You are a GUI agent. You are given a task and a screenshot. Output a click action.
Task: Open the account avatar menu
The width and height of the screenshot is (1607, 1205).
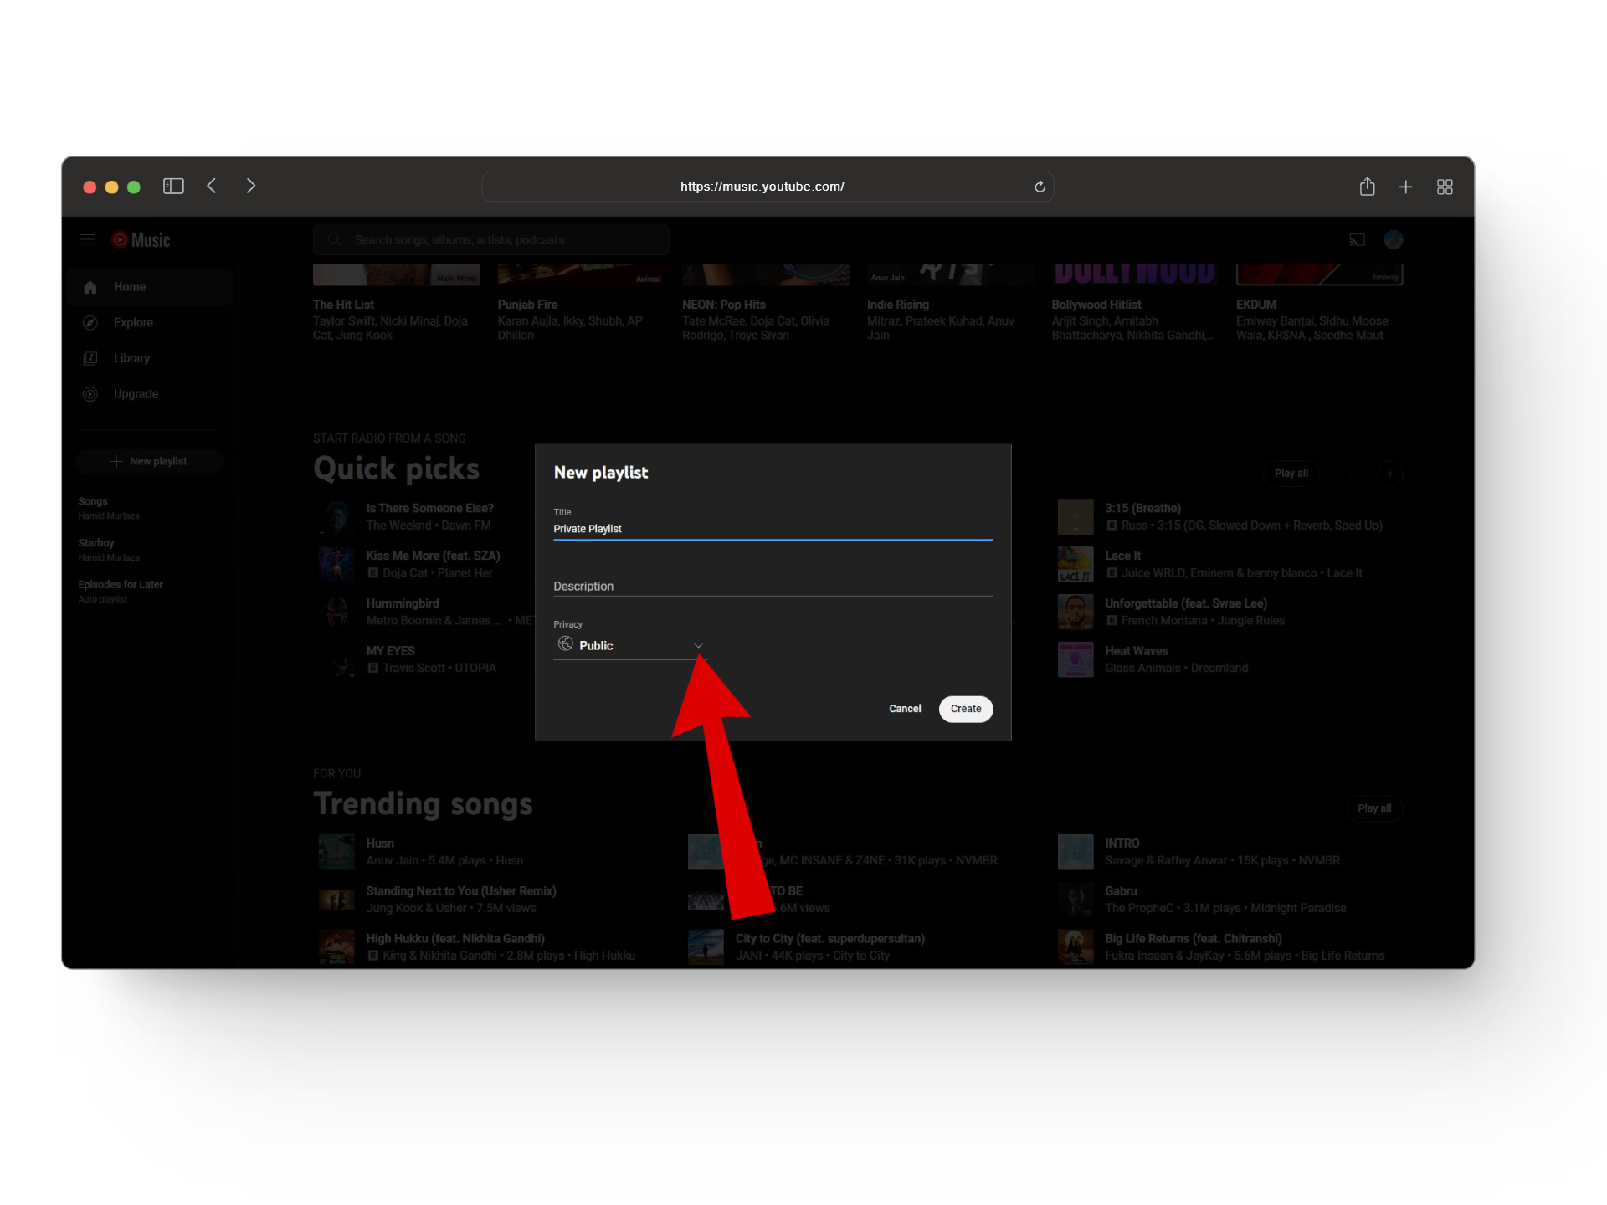(x=1393, y=240)
